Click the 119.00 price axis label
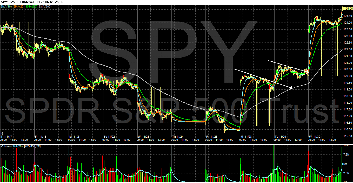Viewport: 353px width, 183px height. coord(348,89)
